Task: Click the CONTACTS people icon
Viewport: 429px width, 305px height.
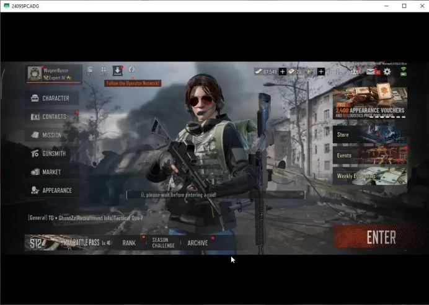Action: (35, 117)
